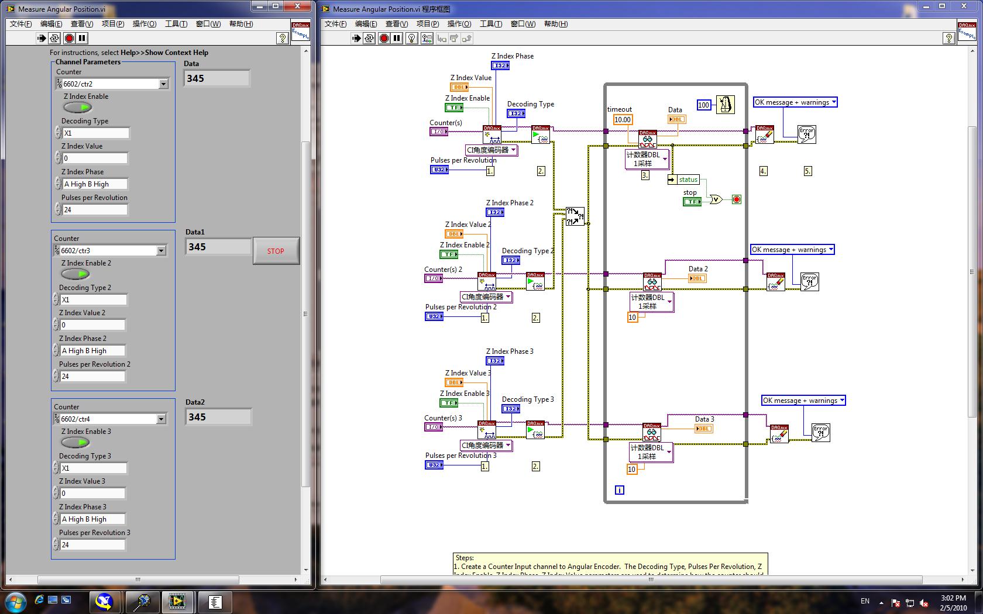Open 文件(F) menu in front panel
The height and width of the screenshot is (614, 983).
(21, 24)
